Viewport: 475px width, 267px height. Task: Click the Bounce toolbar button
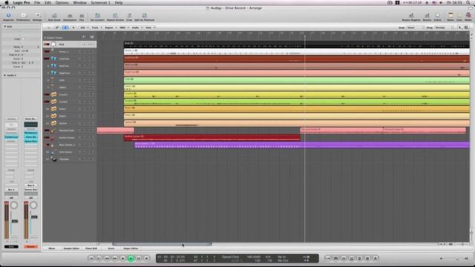pos(427,16)
